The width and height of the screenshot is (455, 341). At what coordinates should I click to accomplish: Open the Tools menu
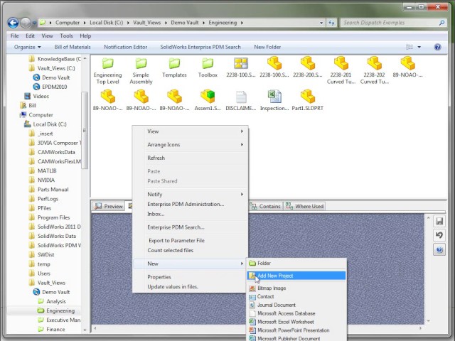pos(66,36)
